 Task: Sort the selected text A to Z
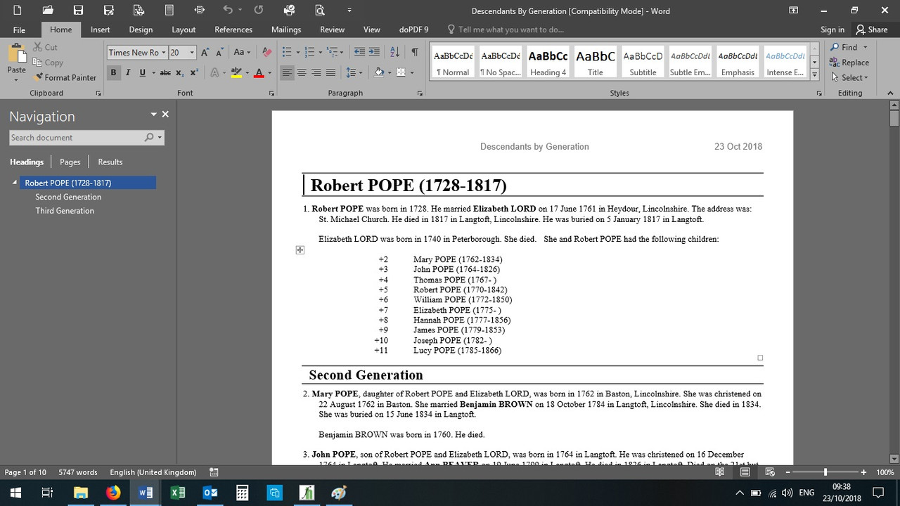click(394, 53)
